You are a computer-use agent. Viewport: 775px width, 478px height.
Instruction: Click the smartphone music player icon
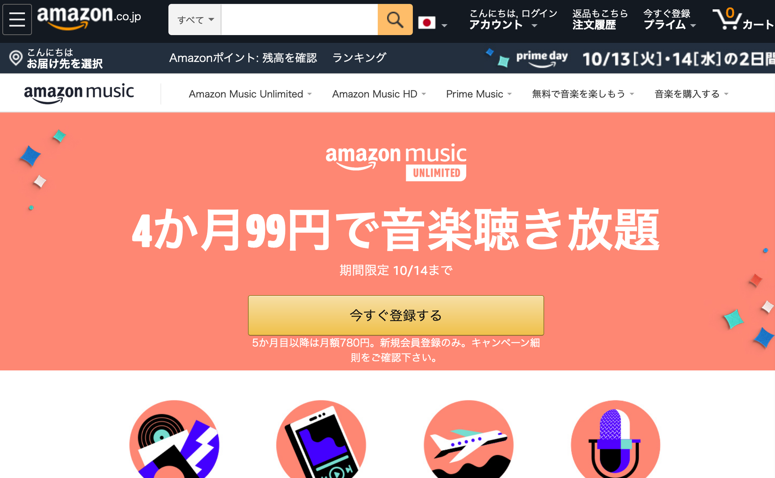(x=321, y=439)
